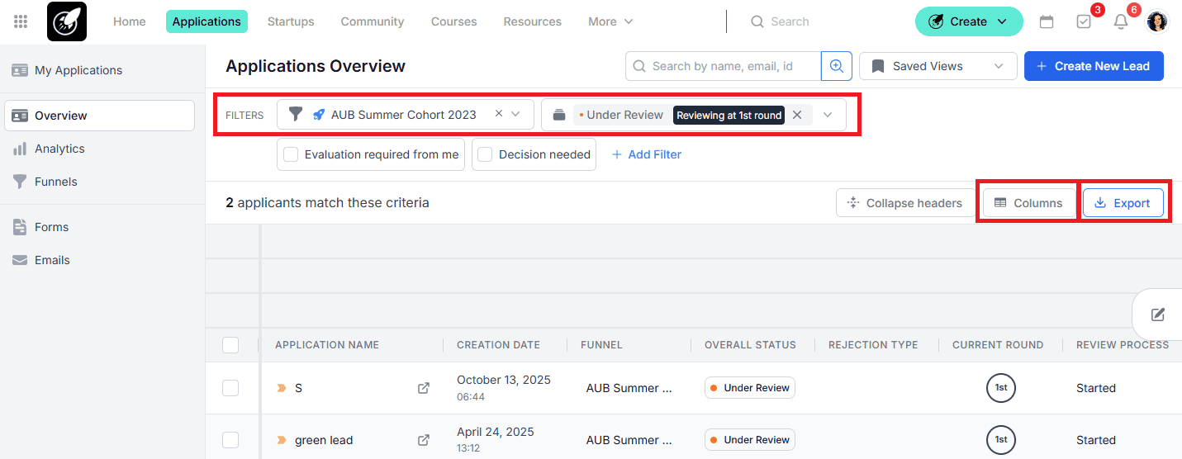Remove the Under Review status filter chip
1182x459 pixels.
pos(797,115)
